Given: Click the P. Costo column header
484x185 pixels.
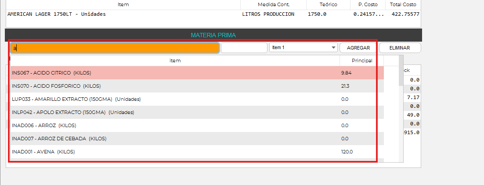Looking at the screenshot, I should (368, 4).
